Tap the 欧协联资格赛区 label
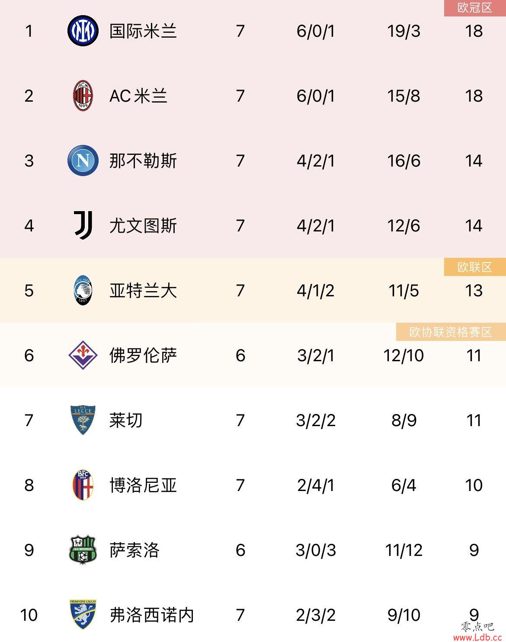Image resolution: width=506 pixels, height=642 pixels. point(451,332)
